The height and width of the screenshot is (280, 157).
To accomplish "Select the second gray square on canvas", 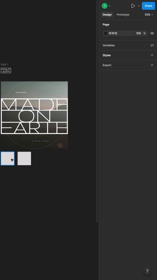I will click(x=24, y=158).
